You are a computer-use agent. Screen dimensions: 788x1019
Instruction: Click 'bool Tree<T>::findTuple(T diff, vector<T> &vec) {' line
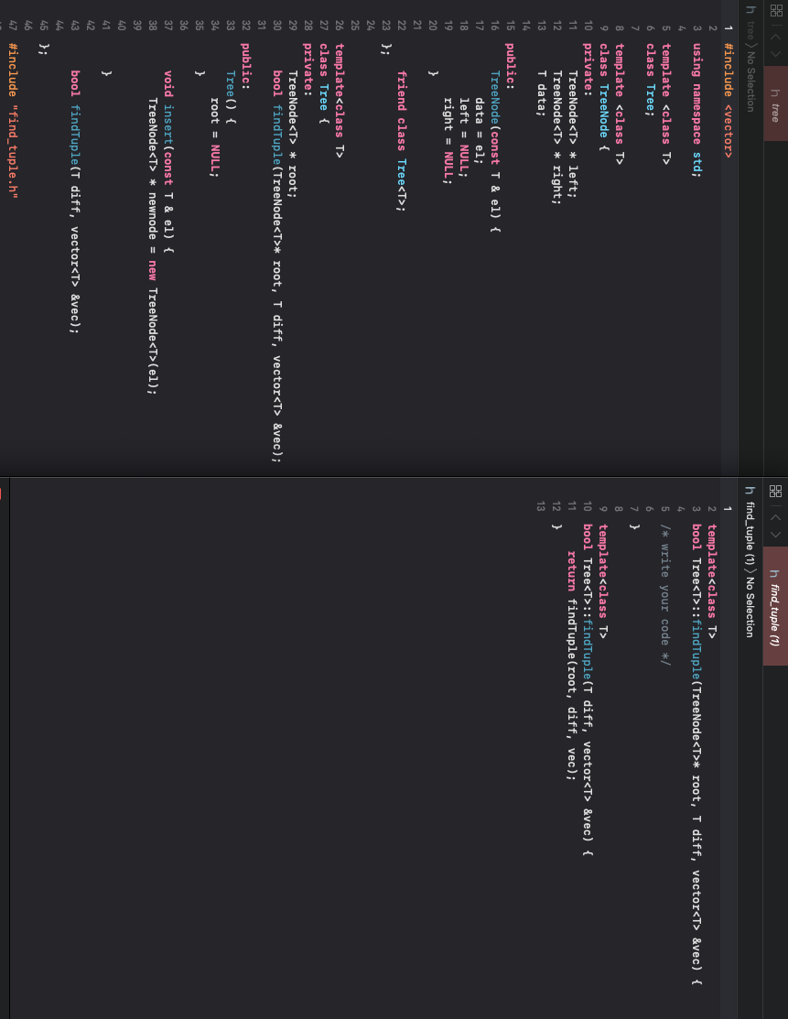[587, 689]
